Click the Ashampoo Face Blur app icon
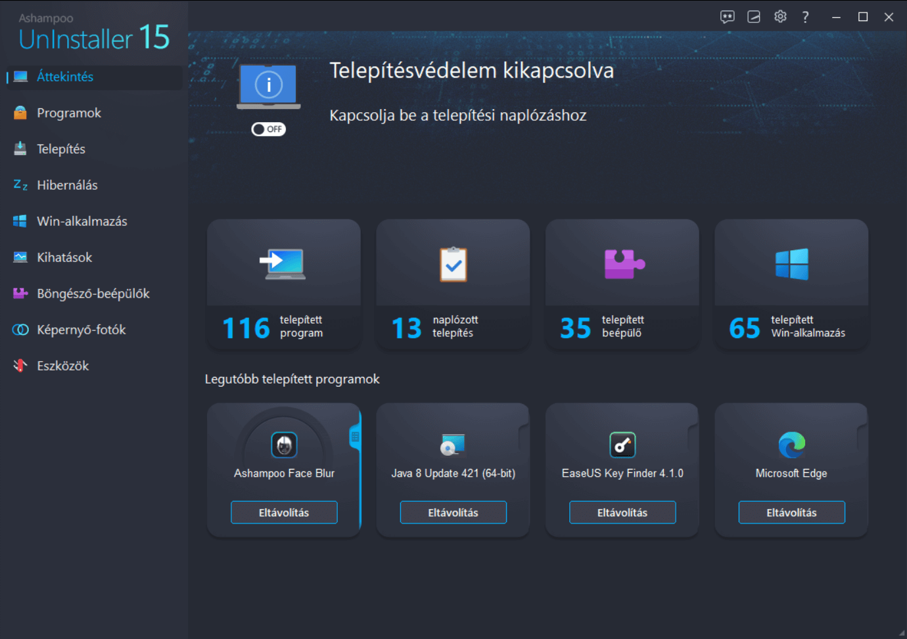This screenshot has height=639, width=907. (x=284, y=445)
